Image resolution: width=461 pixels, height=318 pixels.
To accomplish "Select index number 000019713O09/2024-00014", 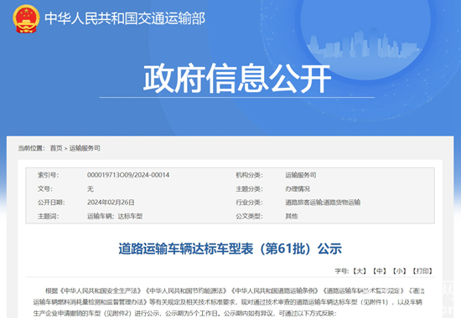I will pos(128,175).
